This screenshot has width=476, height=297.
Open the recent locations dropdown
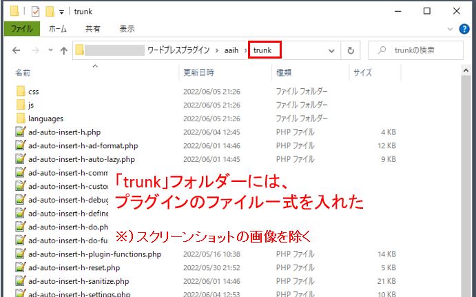pyautogui.click(x=50, y=50)
